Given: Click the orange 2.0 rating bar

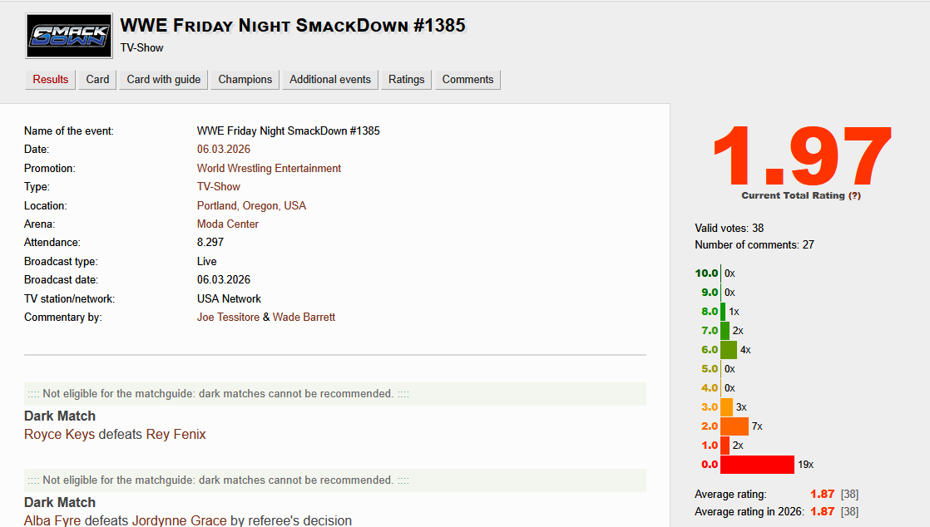Looking at the screenshot, I should pos(735,426).
